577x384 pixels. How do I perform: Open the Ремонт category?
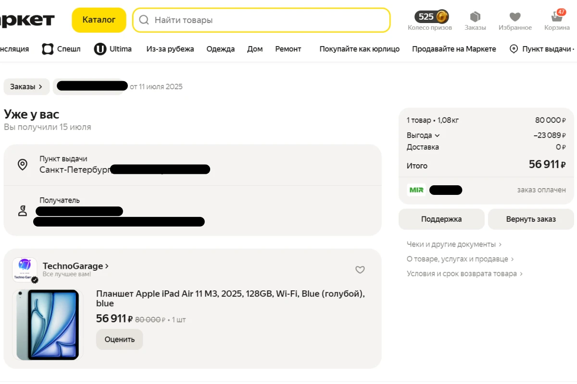288,49
